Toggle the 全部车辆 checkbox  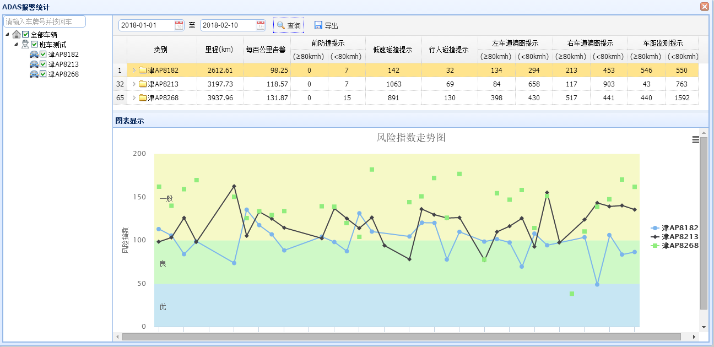25,35
